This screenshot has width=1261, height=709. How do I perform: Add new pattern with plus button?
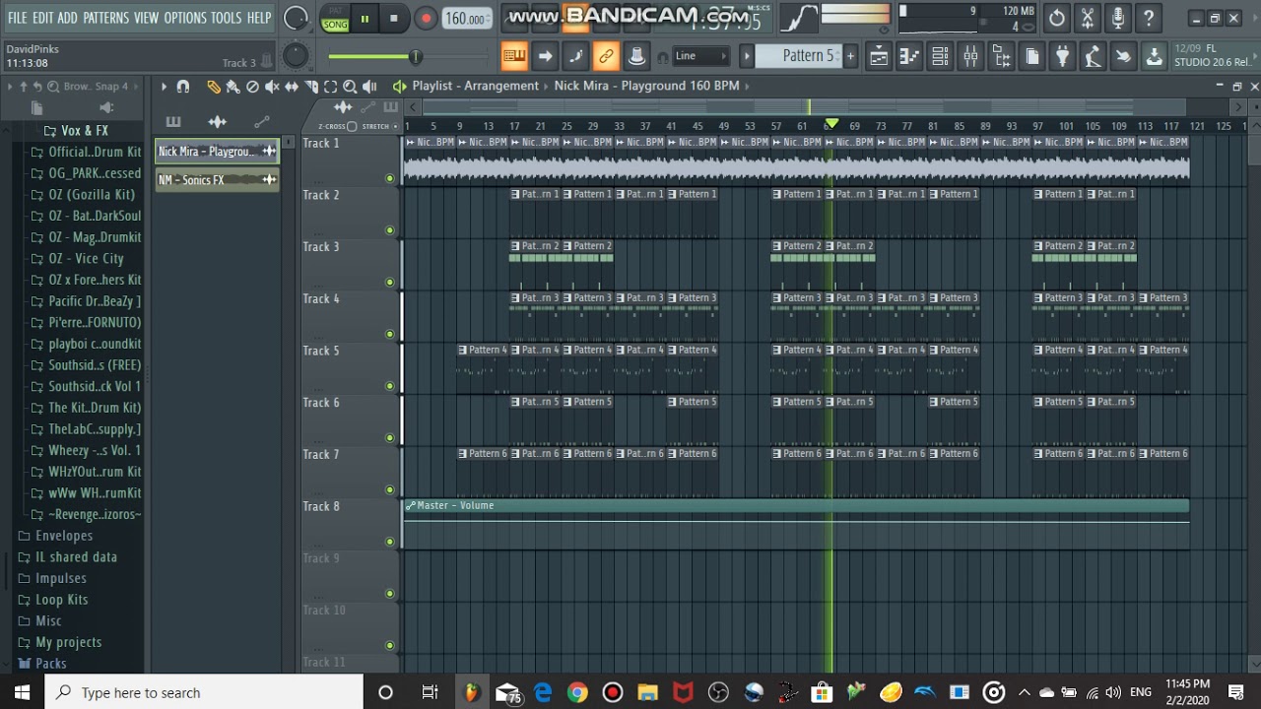click(850, 56)
